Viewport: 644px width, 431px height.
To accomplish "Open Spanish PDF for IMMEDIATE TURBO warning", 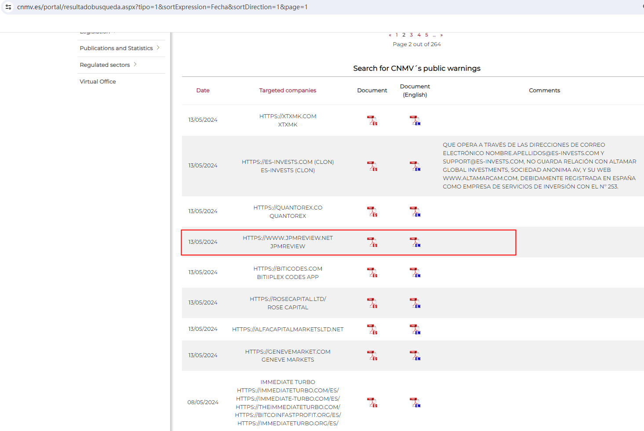I will (372, 402).
